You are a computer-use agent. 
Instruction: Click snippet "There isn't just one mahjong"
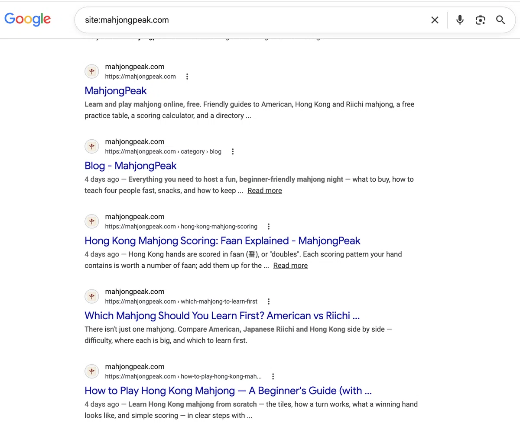[x=238, y=335]
